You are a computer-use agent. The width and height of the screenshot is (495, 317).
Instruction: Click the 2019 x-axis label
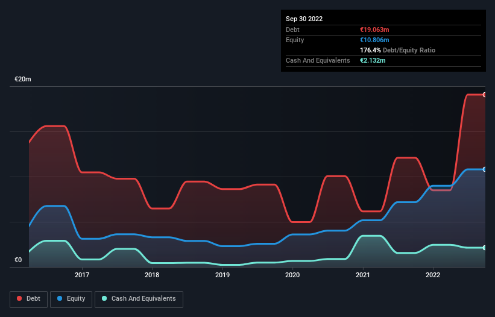point(222,275)
